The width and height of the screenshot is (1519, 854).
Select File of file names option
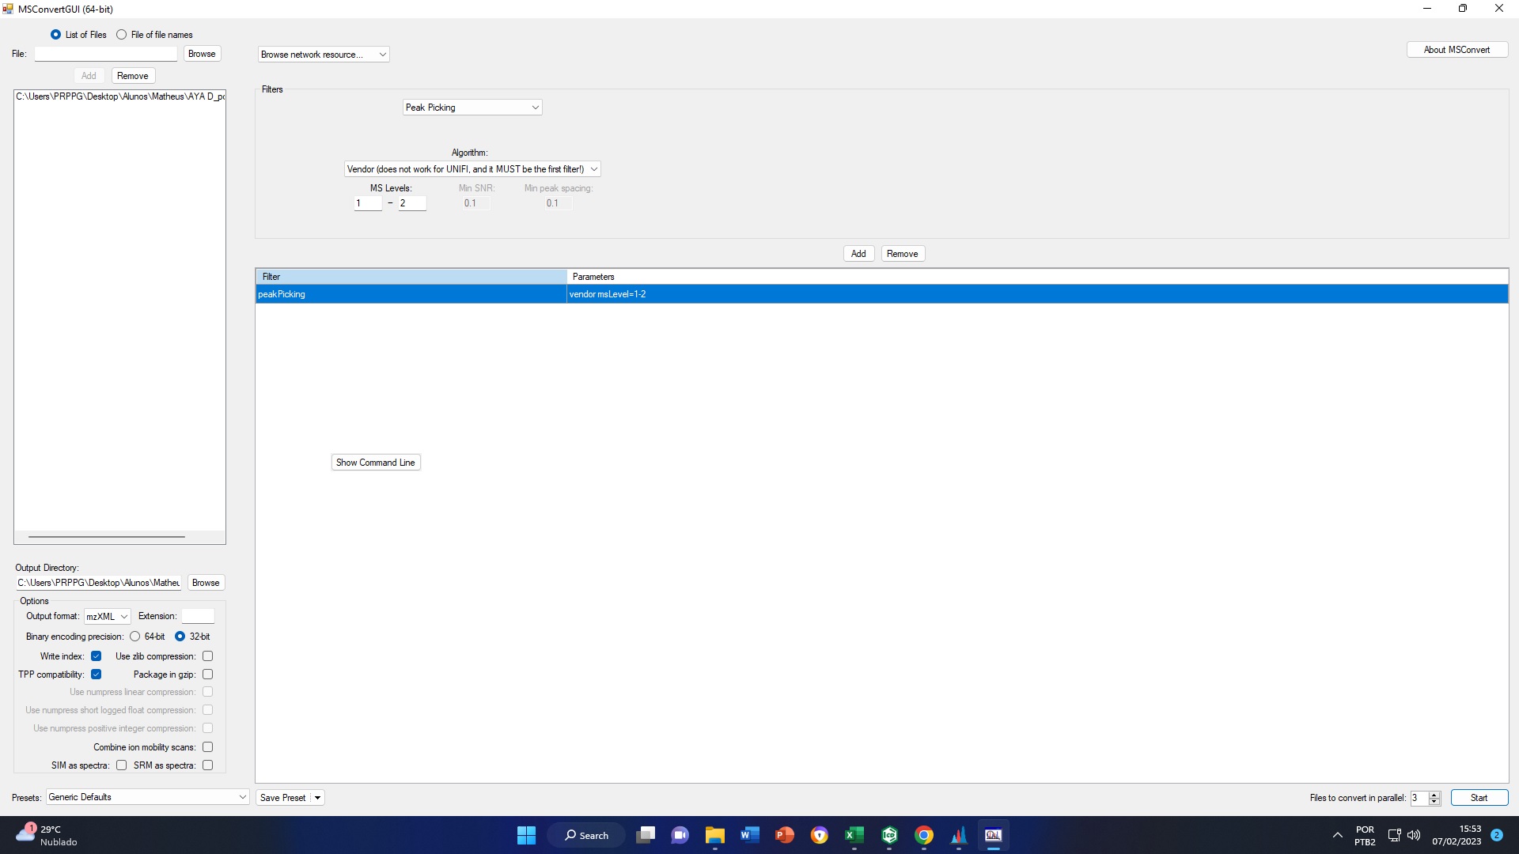[x=122, y=35]
